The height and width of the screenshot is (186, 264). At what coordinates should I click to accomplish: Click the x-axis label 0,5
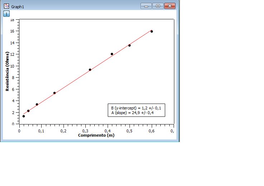point(129,131)
